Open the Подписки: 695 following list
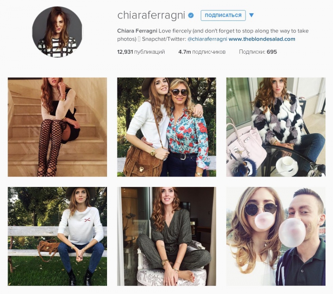Image resolution: width=333 pixels, height=294 pixels. point(258,52)
